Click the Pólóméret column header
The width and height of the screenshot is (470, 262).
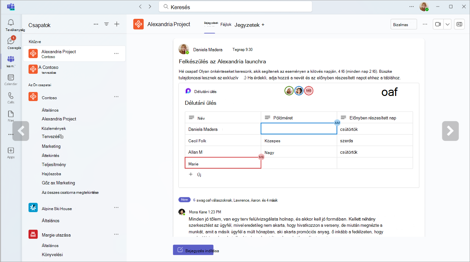[x=299, y=117]
